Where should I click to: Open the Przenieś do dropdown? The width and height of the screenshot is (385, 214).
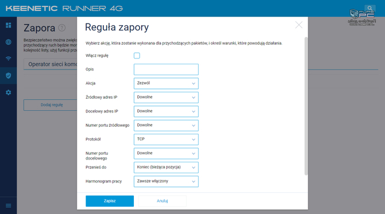tap(166, 167)
